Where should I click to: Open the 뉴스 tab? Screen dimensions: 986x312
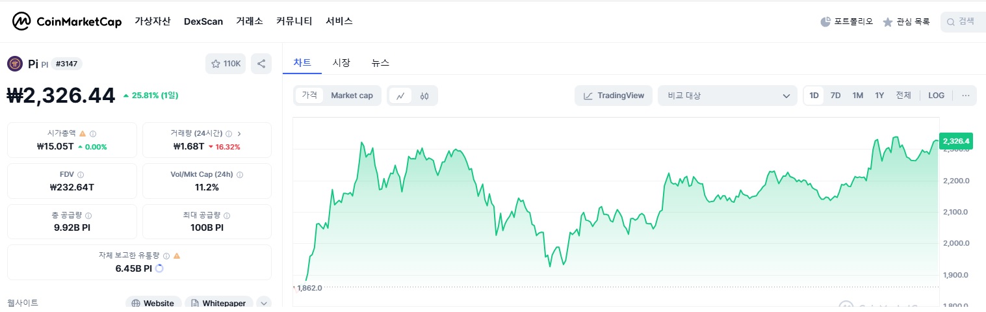[380, 63]
